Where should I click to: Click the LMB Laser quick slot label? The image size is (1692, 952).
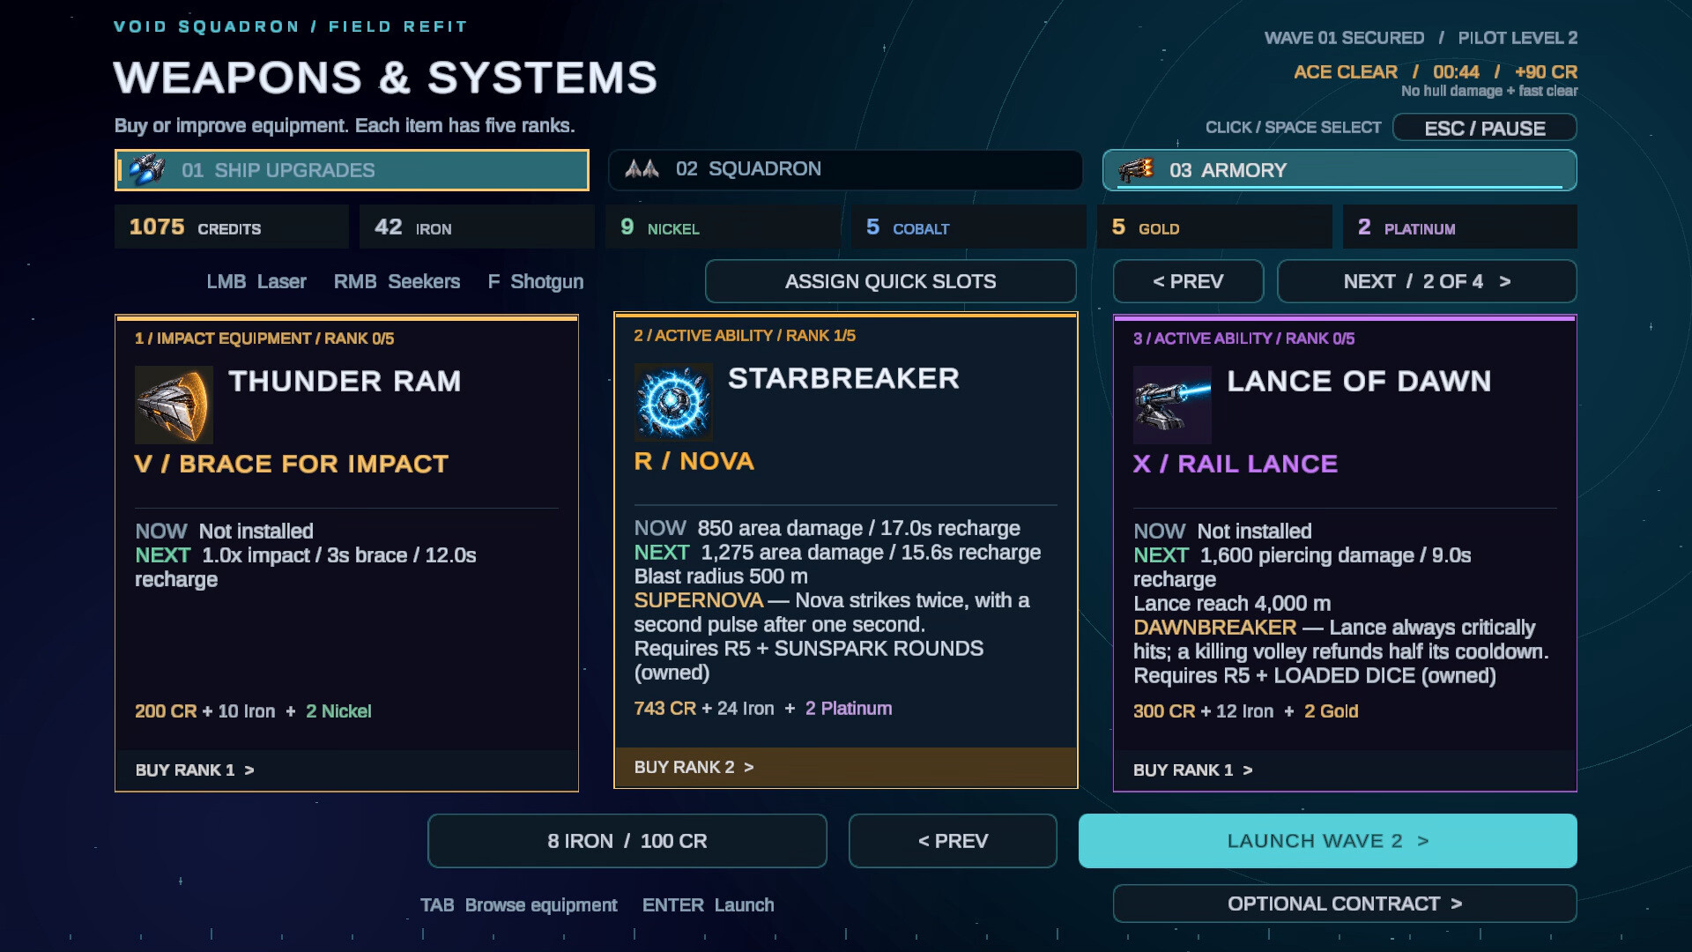(256, 281)
